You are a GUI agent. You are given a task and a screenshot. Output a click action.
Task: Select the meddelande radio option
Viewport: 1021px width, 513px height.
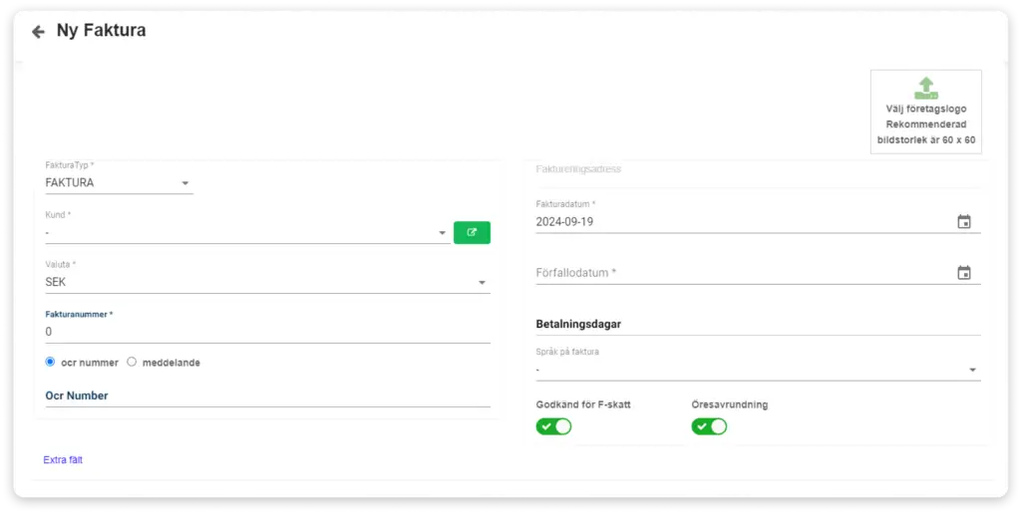(x=132, y=363)
